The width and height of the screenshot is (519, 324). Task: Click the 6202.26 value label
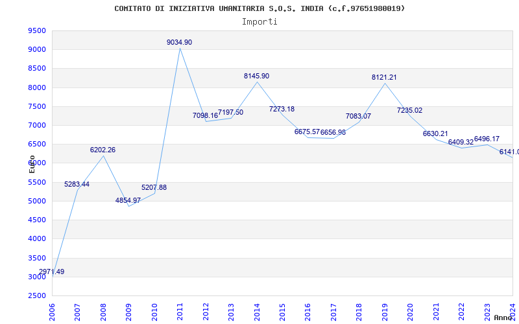click(103, 150)
